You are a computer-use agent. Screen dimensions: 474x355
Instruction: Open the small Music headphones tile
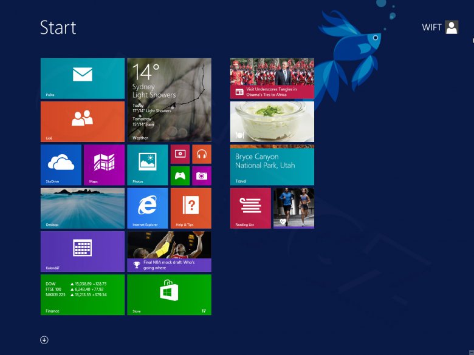(x=202, y=154)
